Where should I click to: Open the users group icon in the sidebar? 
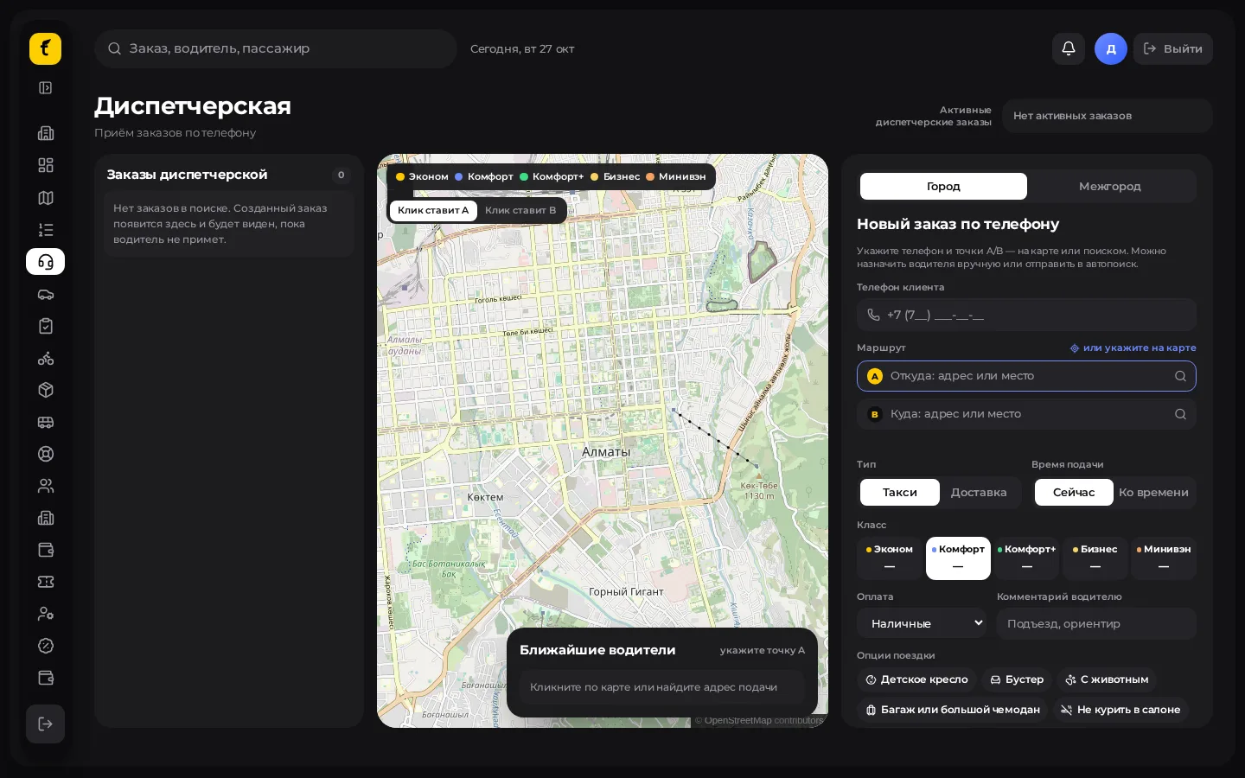tap(46, 486)
